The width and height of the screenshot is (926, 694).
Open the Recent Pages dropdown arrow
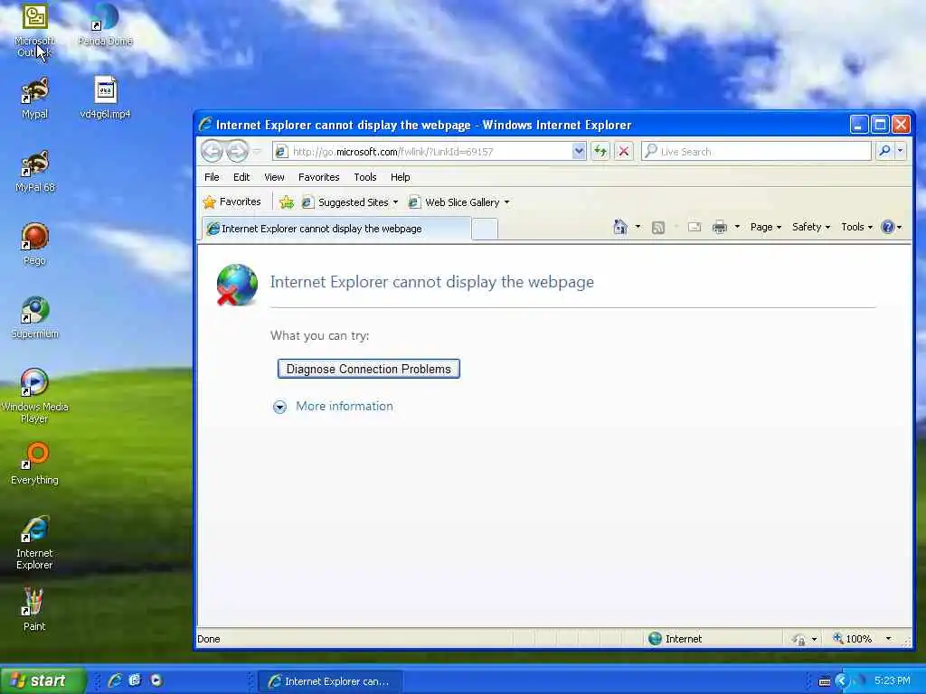coord(257,152)
